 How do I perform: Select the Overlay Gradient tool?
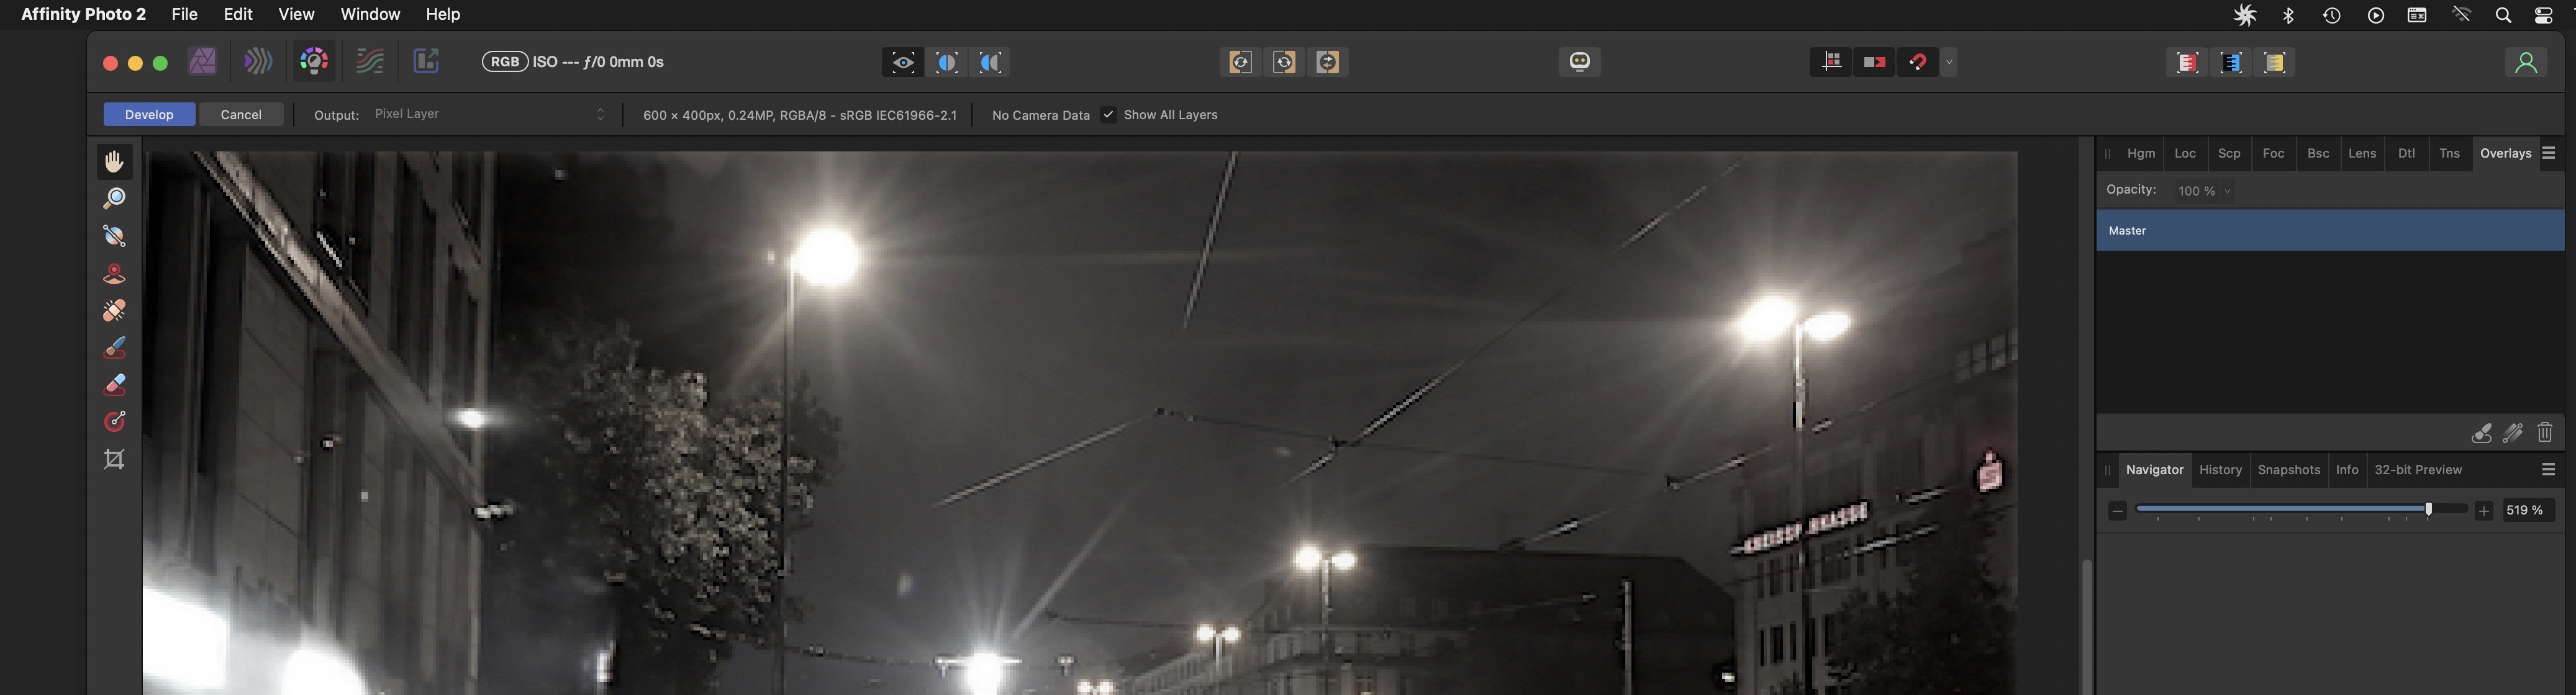click(114, 421)
